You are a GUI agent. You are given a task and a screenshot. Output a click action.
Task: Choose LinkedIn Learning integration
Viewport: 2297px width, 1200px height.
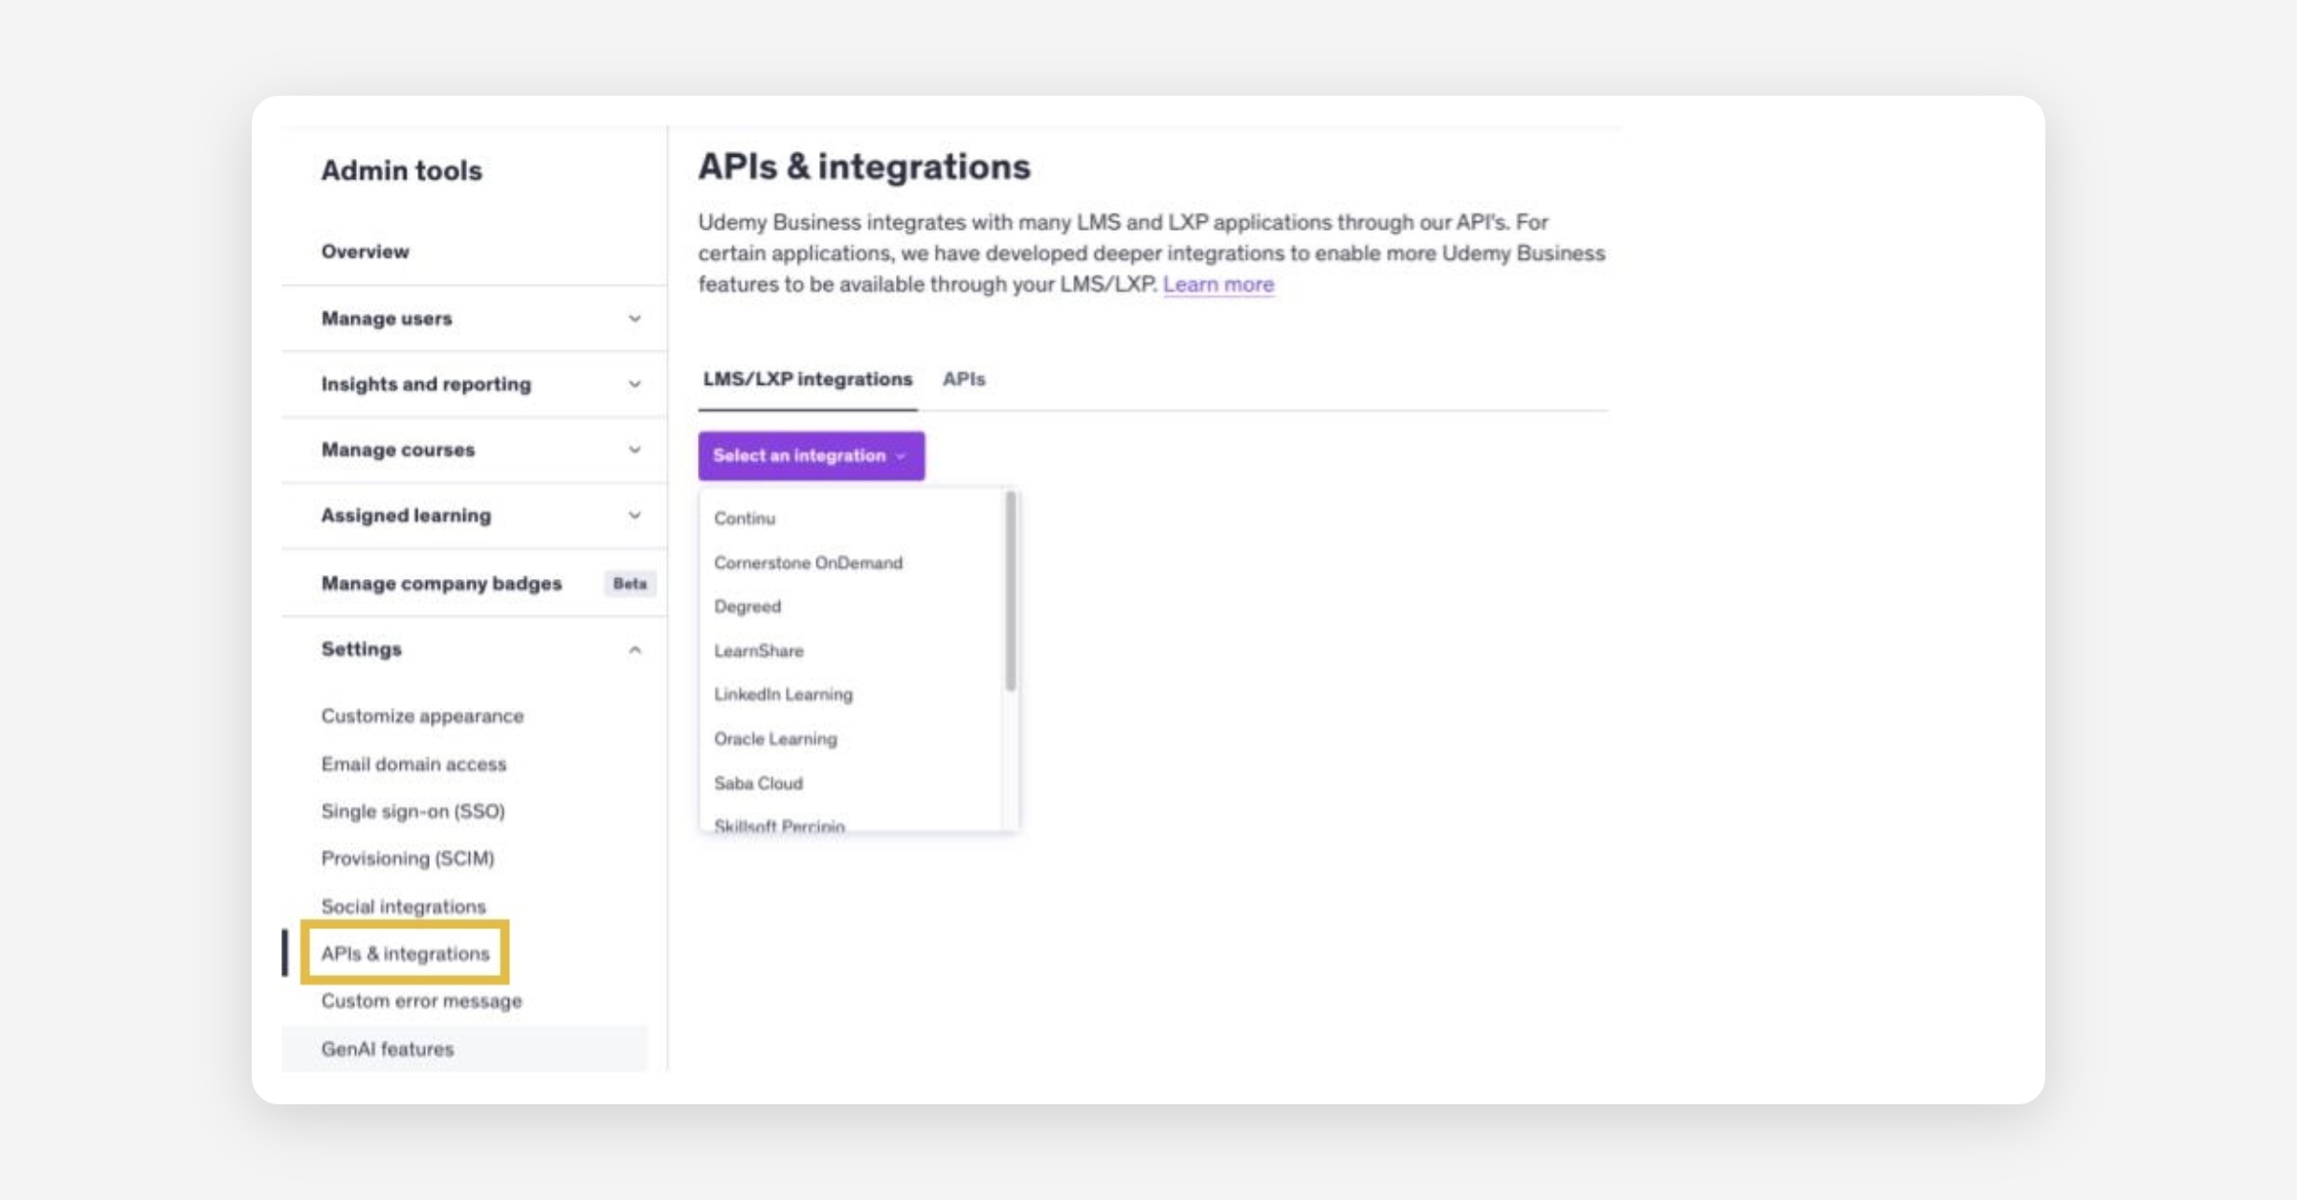click(783, 695)
